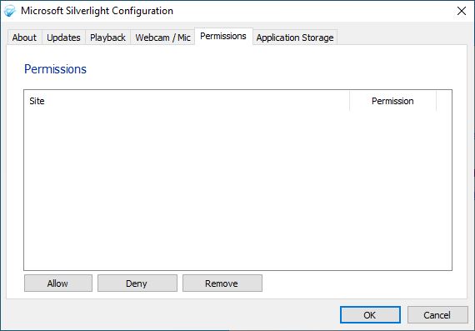
Task: Close the Silverlight Configuration window
Action: [x=462, y=11]
